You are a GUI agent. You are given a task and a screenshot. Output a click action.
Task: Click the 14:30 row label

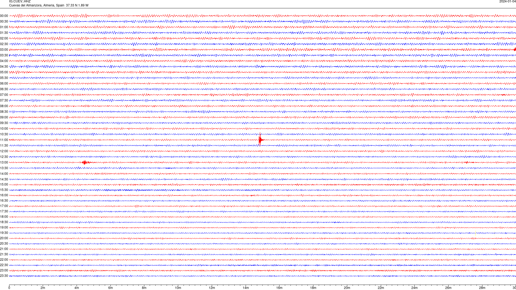[x=4, y=179]
